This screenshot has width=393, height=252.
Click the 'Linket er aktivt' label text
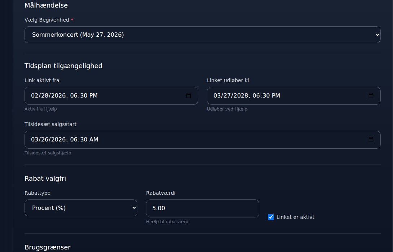(295, 217)
